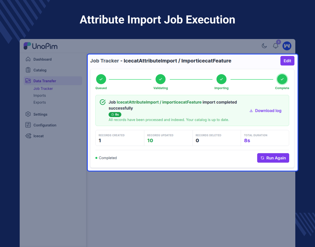The height and width of the screenshot is (247, 315).
Task: Click Run Again refresh icon
Action: point(262,158)
